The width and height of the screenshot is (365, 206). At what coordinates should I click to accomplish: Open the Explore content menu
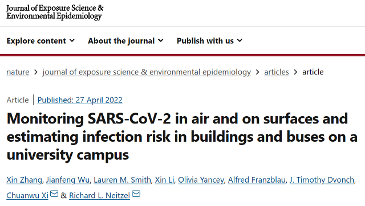pos(40,41)
